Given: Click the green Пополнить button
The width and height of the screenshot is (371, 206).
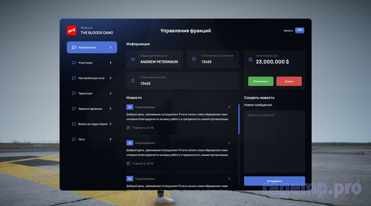Looking at the screenshot, I should pos(261,81).
